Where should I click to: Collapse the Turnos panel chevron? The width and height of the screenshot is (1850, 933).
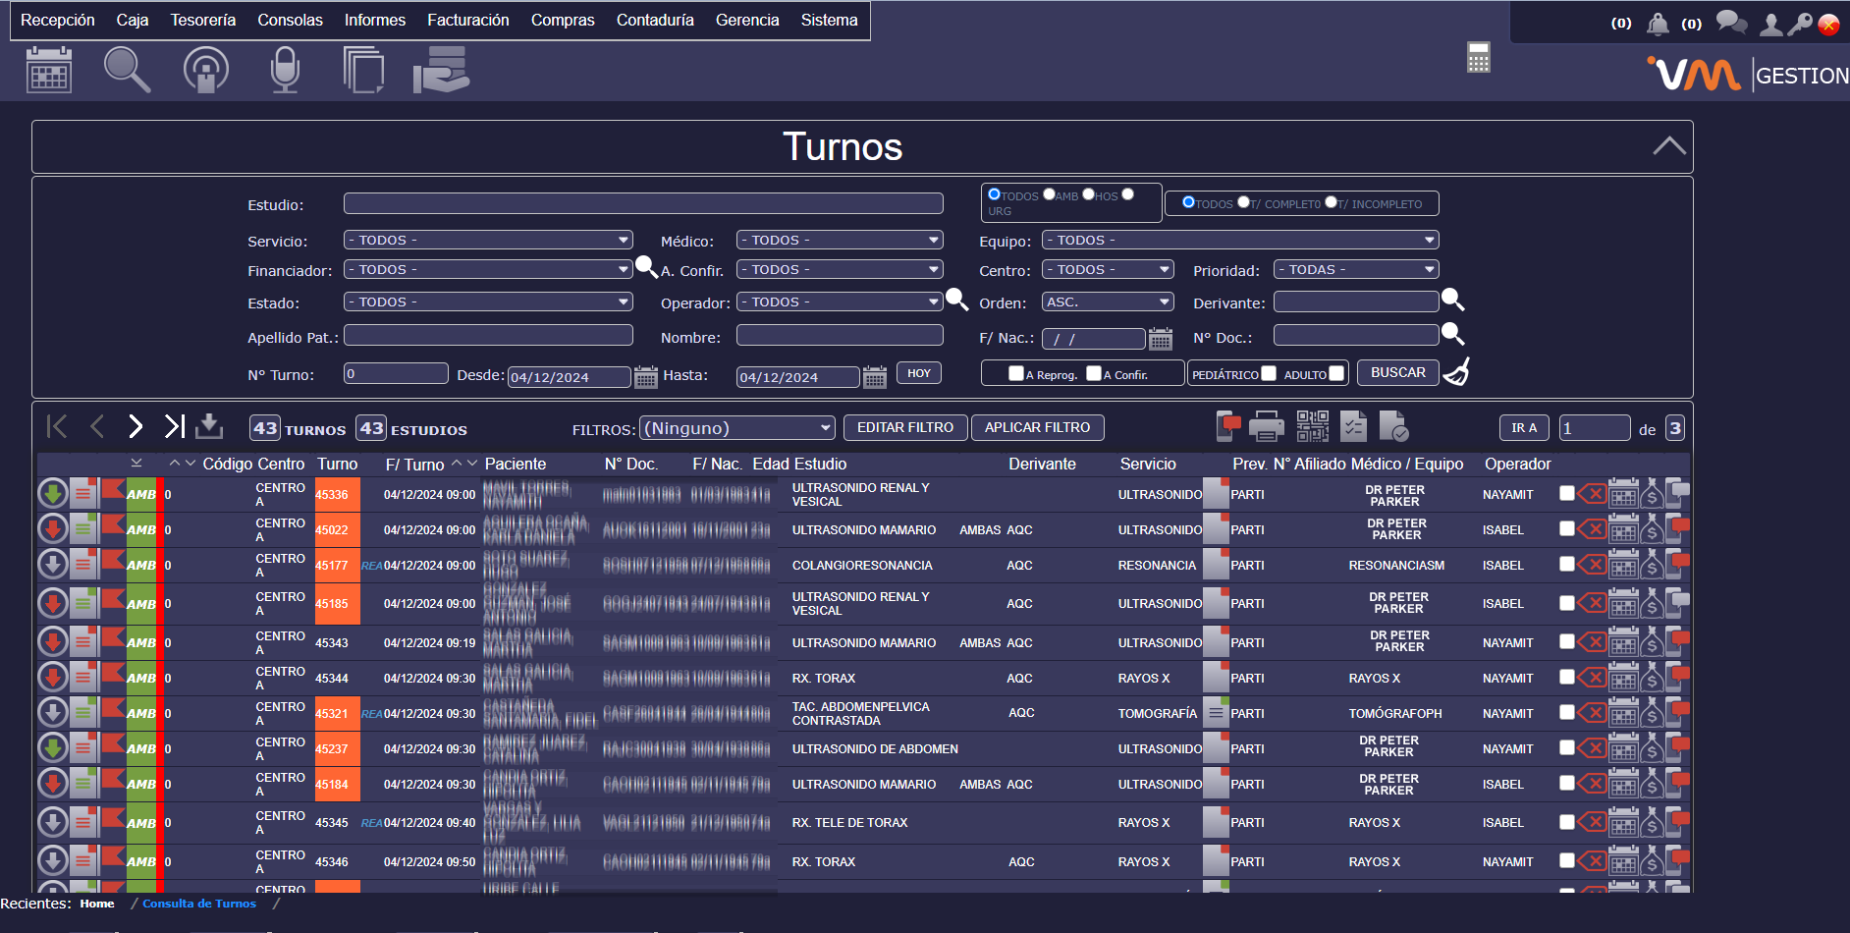(1669, 146)
